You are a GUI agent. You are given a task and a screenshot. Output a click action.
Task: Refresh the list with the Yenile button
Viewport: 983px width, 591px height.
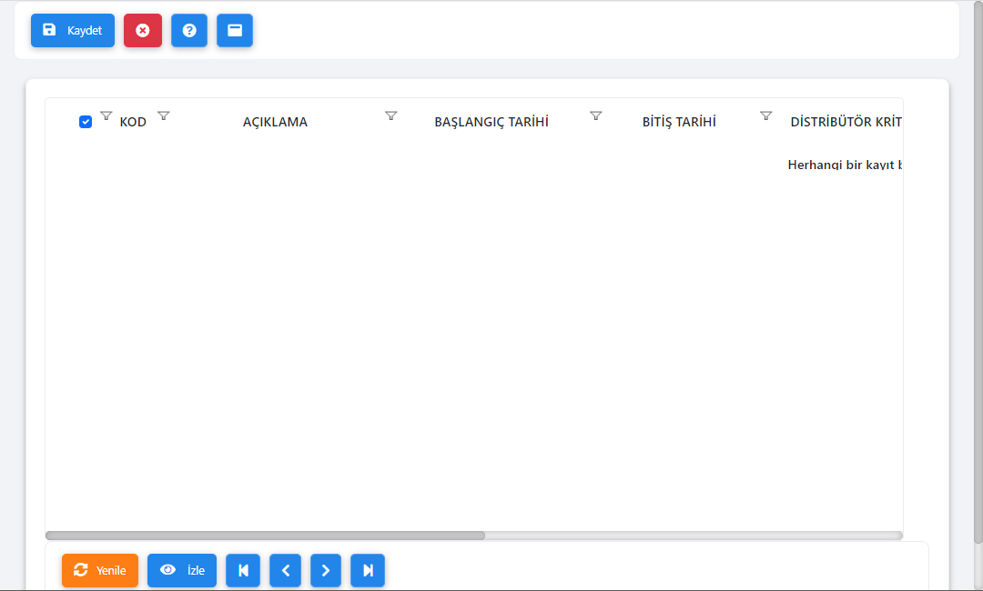tap(100, 570)
